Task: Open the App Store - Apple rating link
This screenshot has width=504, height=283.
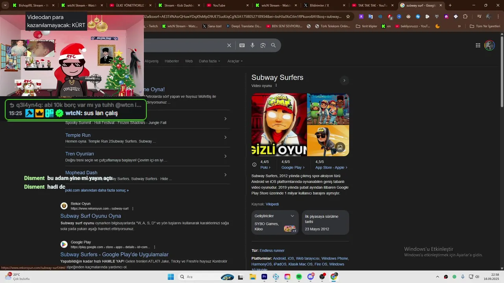Action: pos(331,167)
